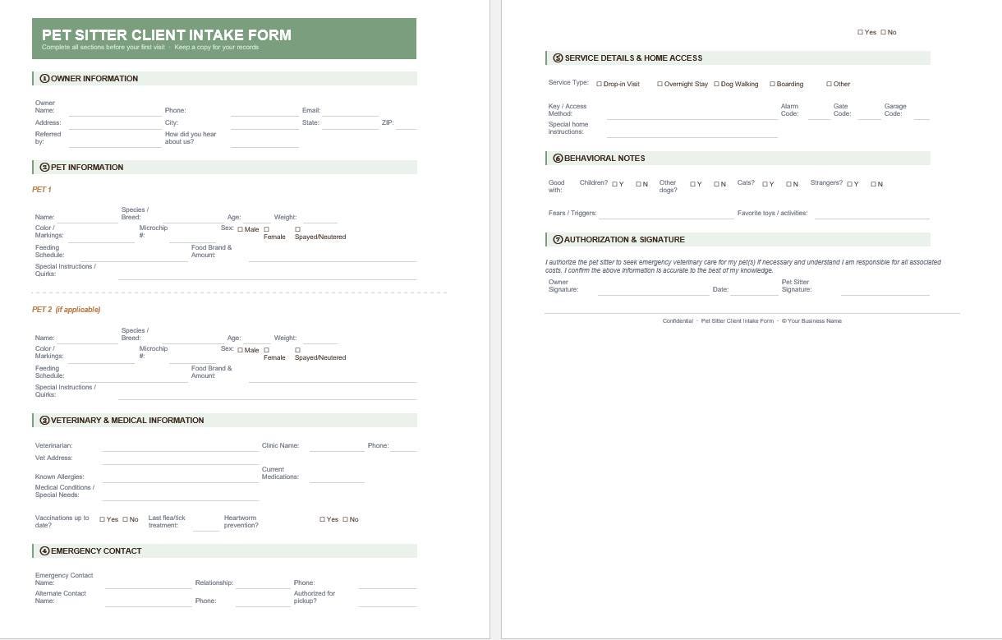Screen dimensions: 1002x640
Task: Mark Y for good with Cats
Action: (765, 184)
